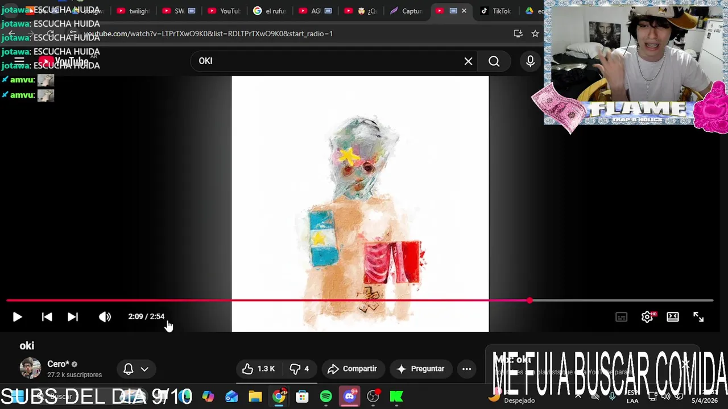Open the Preguntar assistant
This screenshot has width=728, height=409.
(421, 369)
